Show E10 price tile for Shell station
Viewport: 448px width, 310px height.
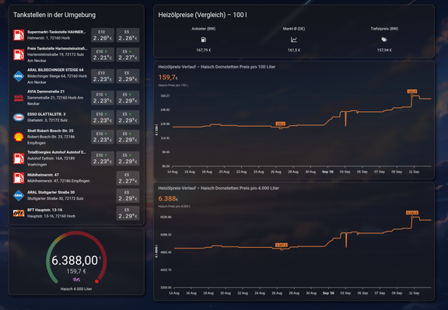tap(103, 137)
